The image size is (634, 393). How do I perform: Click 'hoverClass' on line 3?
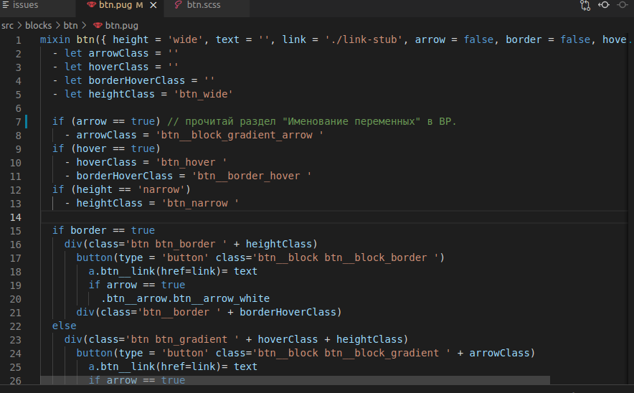[x=118, y=67]
